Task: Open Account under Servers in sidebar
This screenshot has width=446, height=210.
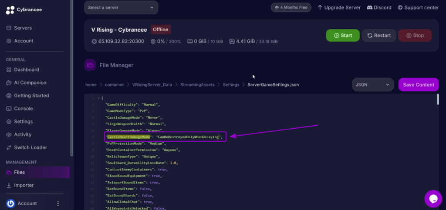Action: (24, 41)
